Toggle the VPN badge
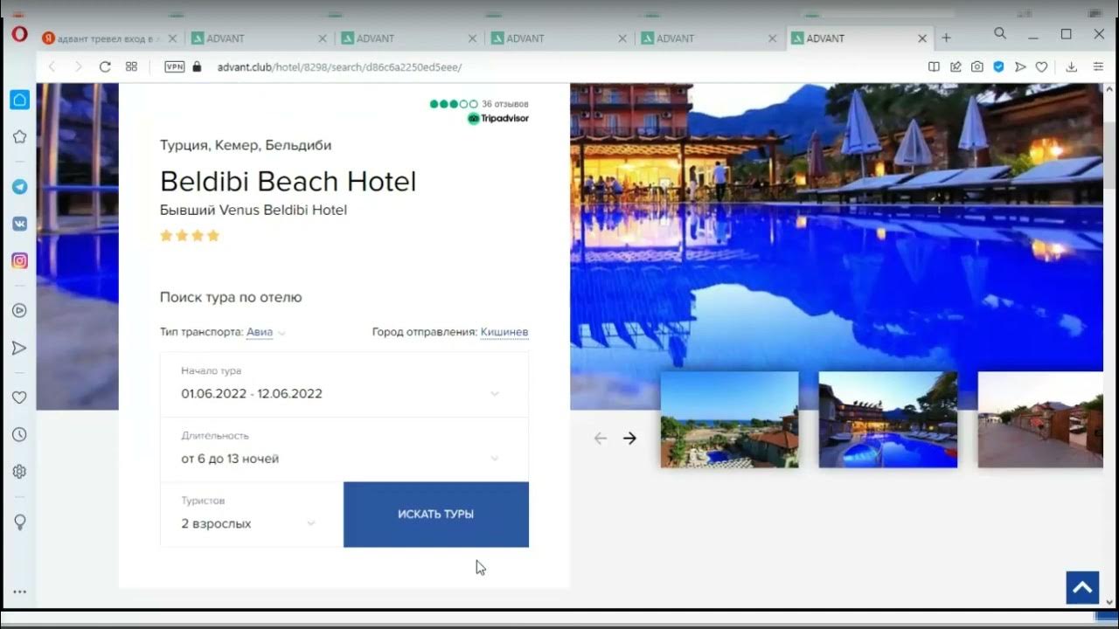1119x629 pixels. (175, 66)
